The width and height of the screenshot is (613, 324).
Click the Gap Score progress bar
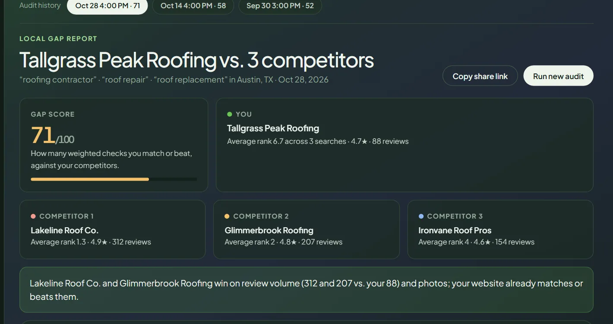(x=114, y=179)
